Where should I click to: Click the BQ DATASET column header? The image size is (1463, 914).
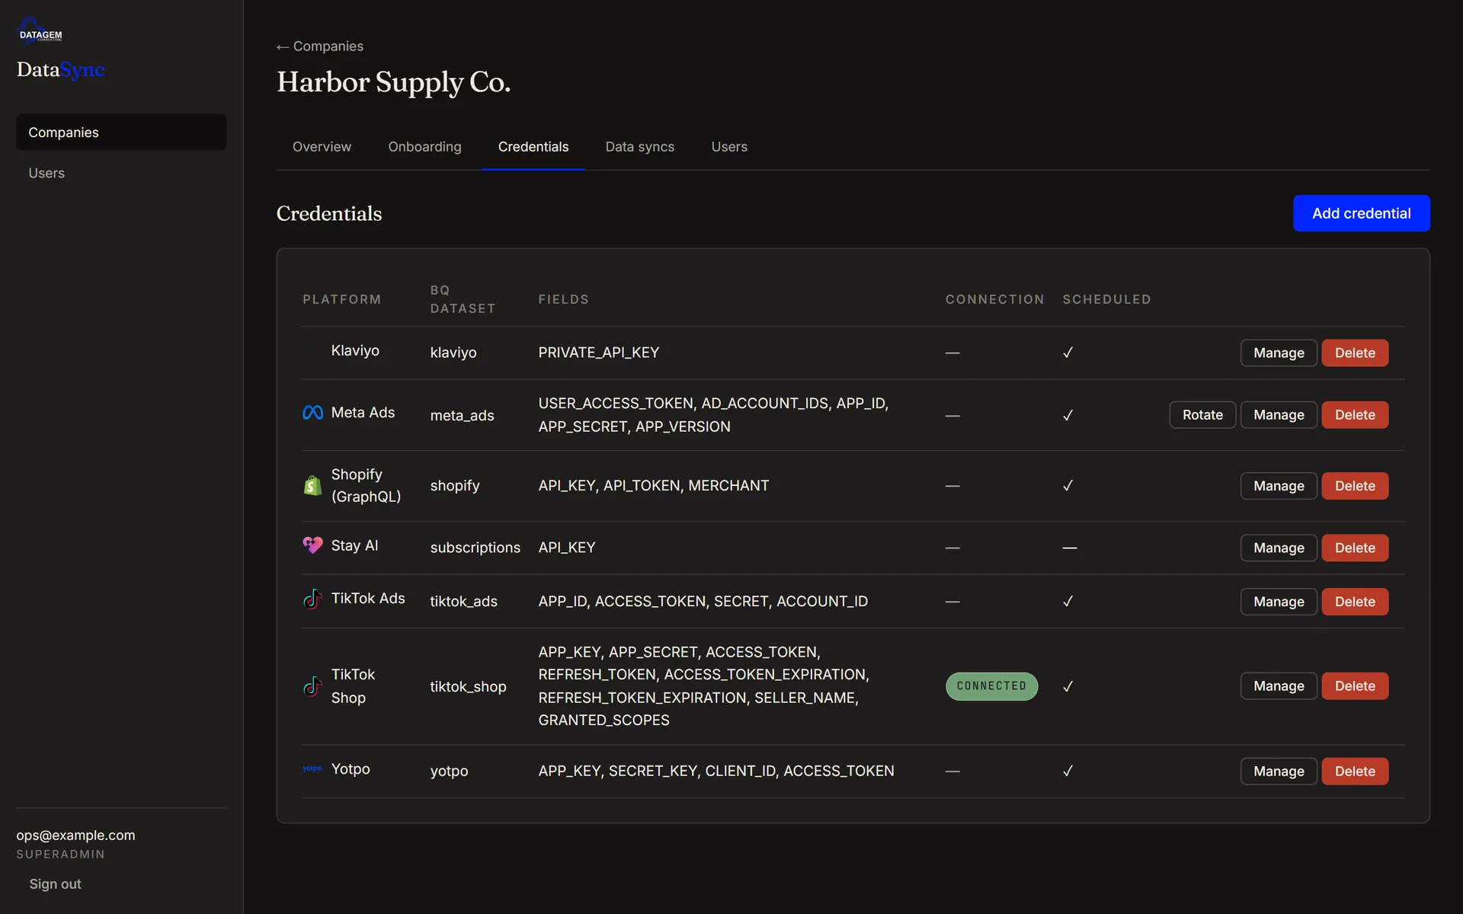[x=463, y=299]
